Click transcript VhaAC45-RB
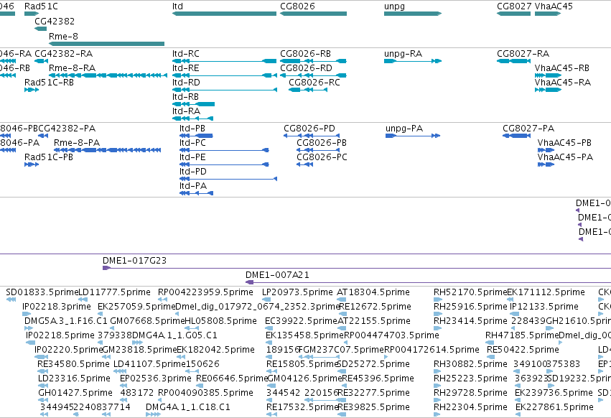This screenshot has height=418, width=611. tap(548, 75)
